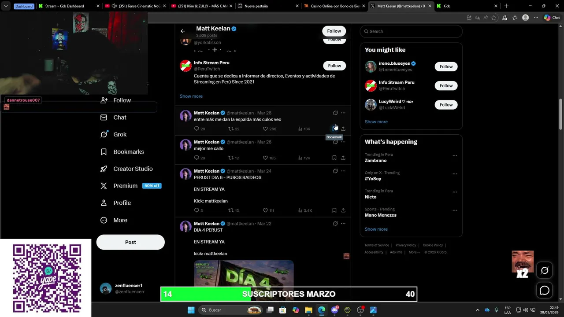Open the zenfluencer1 account switcher
This screenshot has height=317, width=564.
130,288
